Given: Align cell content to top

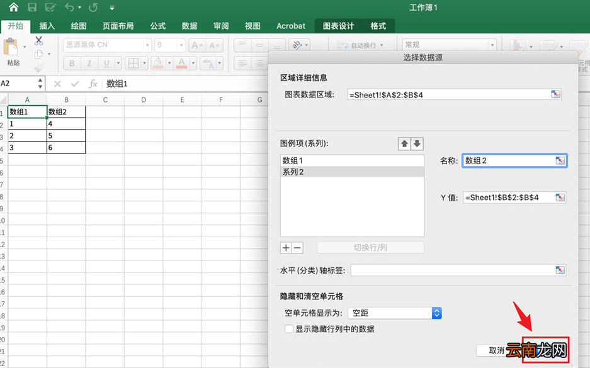Looking at the screenshot, I should (242, 45).
